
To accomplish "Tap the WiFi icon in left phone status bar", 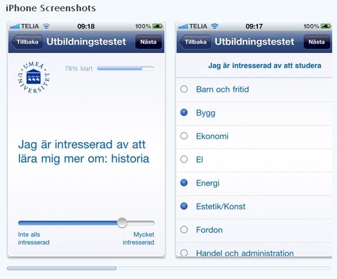I will (x=46, y=26).
